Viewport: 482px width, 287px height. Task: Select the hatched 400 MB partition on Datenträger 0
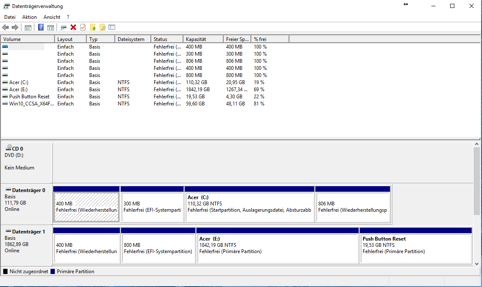pos(86,207)
